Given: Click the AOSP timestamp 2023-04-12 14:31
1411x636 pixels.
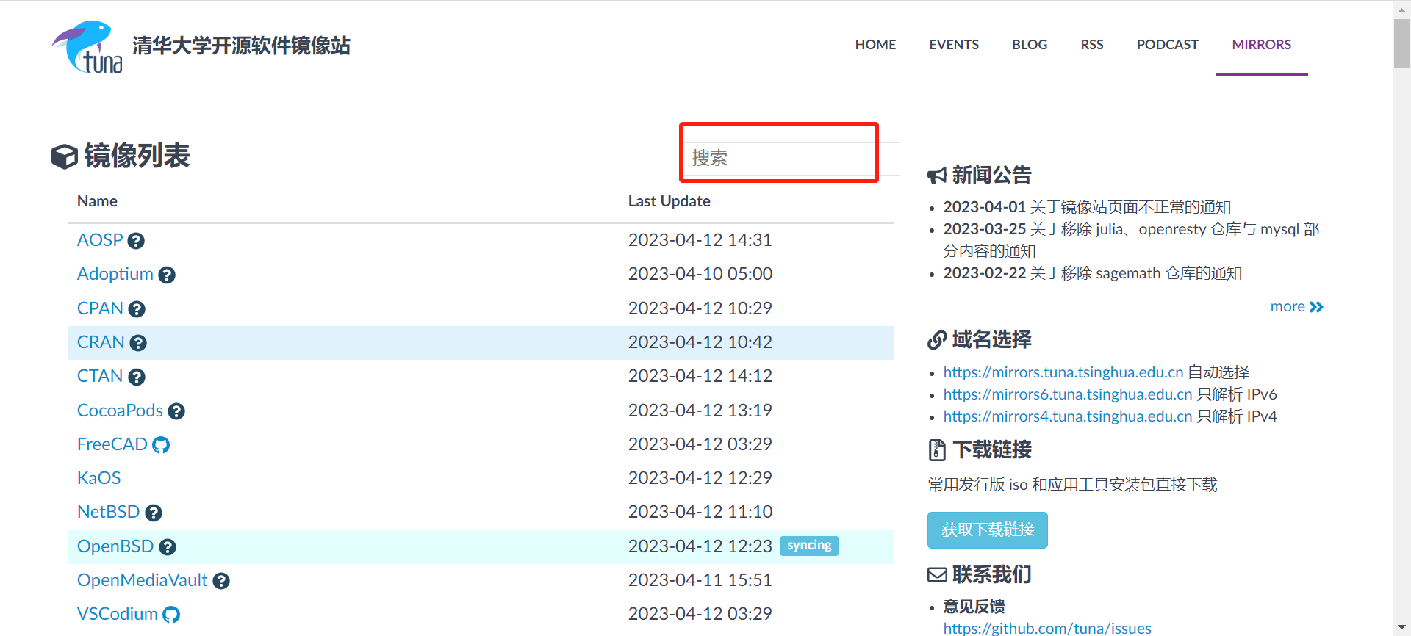Looking at the screenshot, I should tap(700, 240).
